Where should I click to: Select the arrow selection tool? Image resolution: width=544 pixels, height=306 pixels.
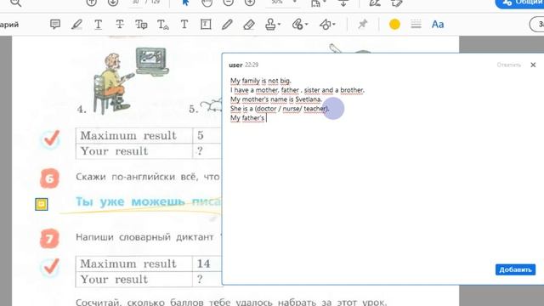coord(185,3)
